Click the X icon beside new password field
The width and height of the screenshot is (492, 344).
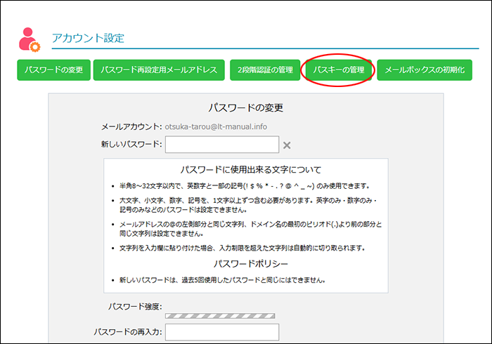(x=286, y=145)
